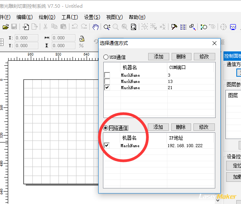The width and height of the screenshot is (241, 204).
Task: Click the 图层 column header in the side panel
Action: click(x=233, y=95)
